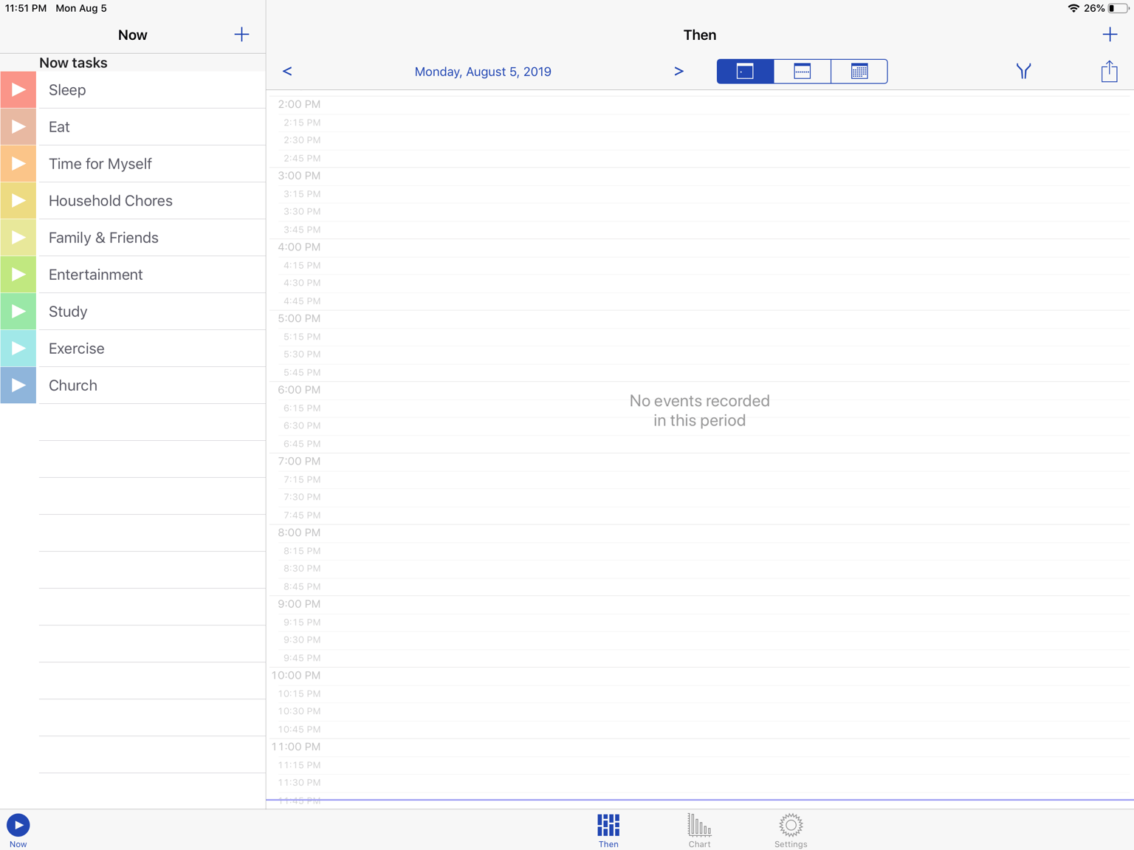Start the Sleep task timer
Image resolution: width=1134 pixels, height=850 pixels.
[x=18, y=90]
